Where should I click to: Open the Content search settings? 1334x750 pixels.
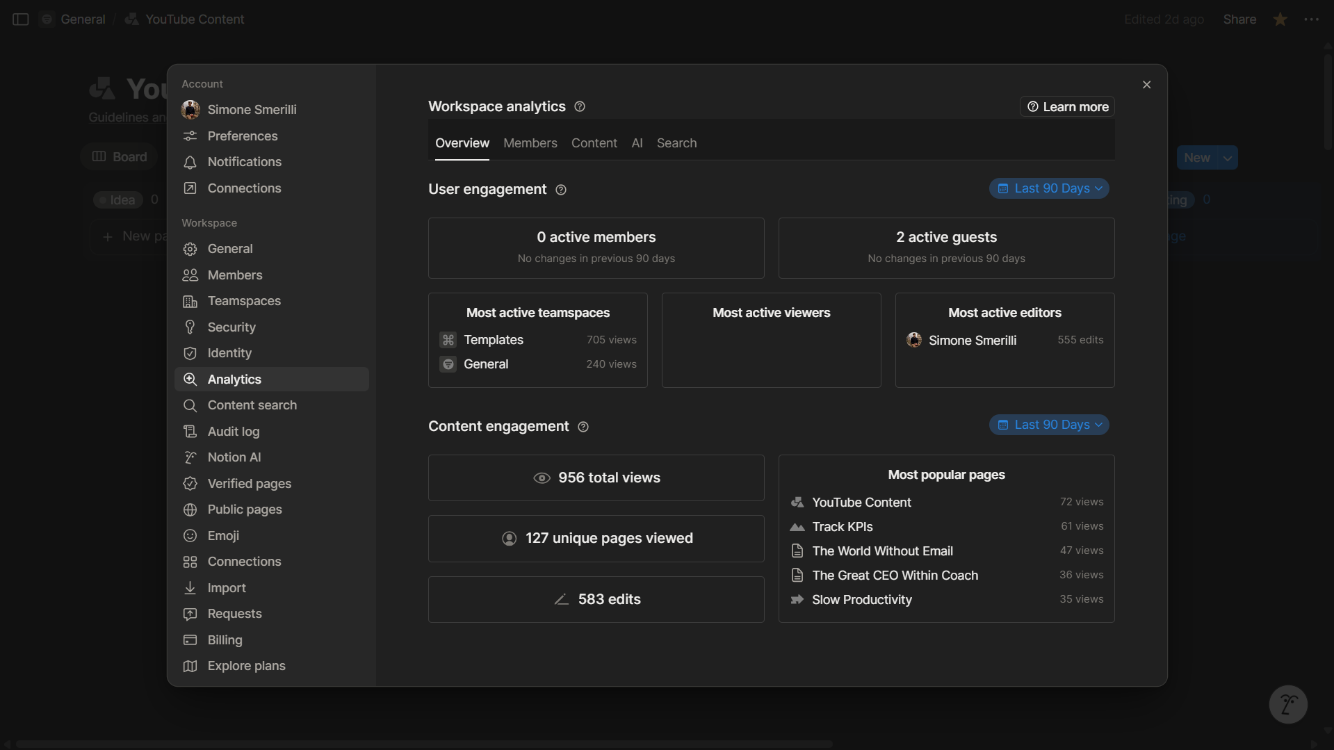pos(251,405)
